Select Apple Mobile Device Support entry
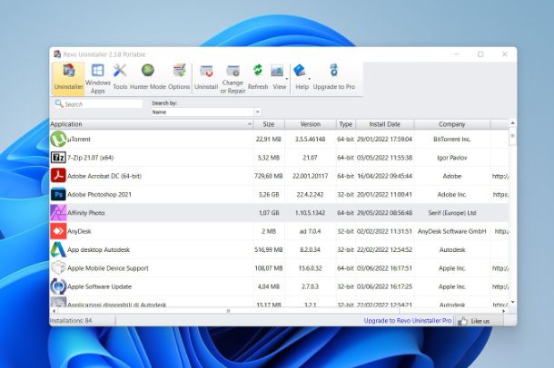The width and height of the screenshot is (554, 368). (x=108, y=268)
